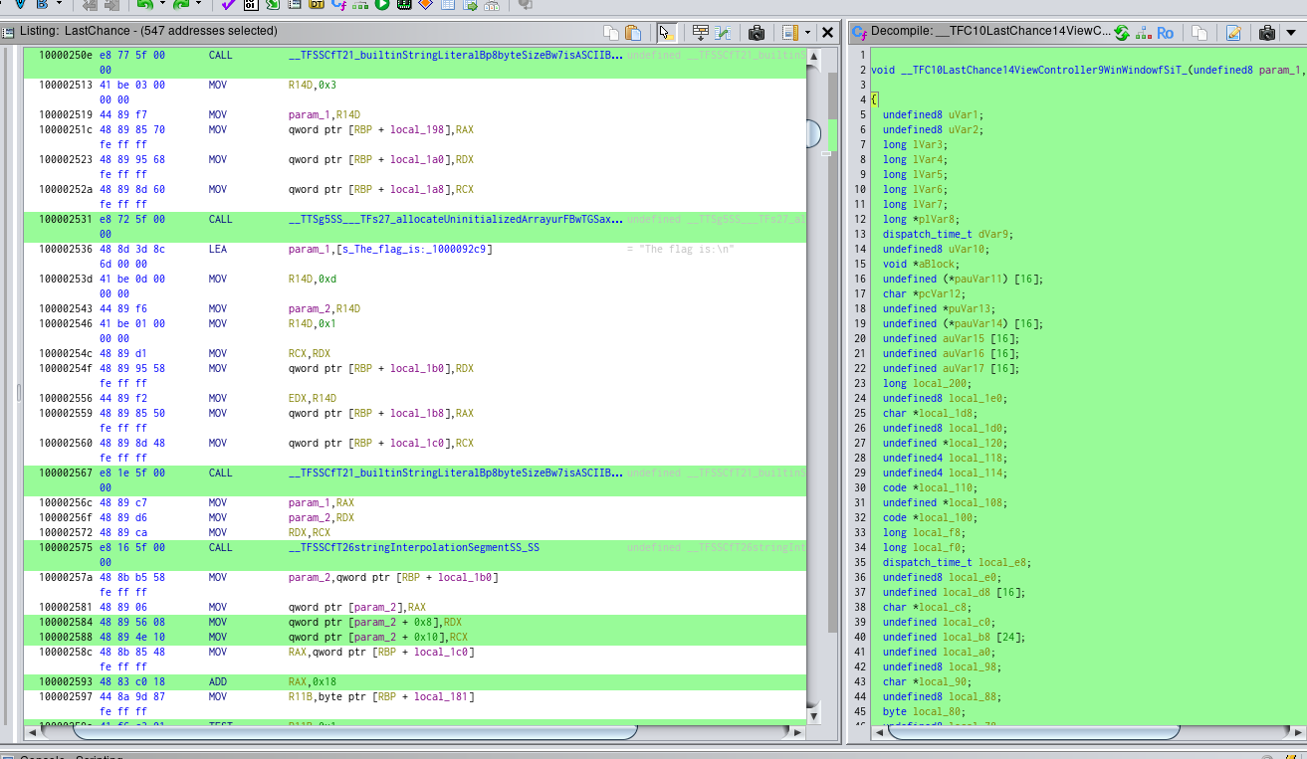Select code *local_110 declaration
The height and width of the screenshot is (759, 1307).
[929, 487]
